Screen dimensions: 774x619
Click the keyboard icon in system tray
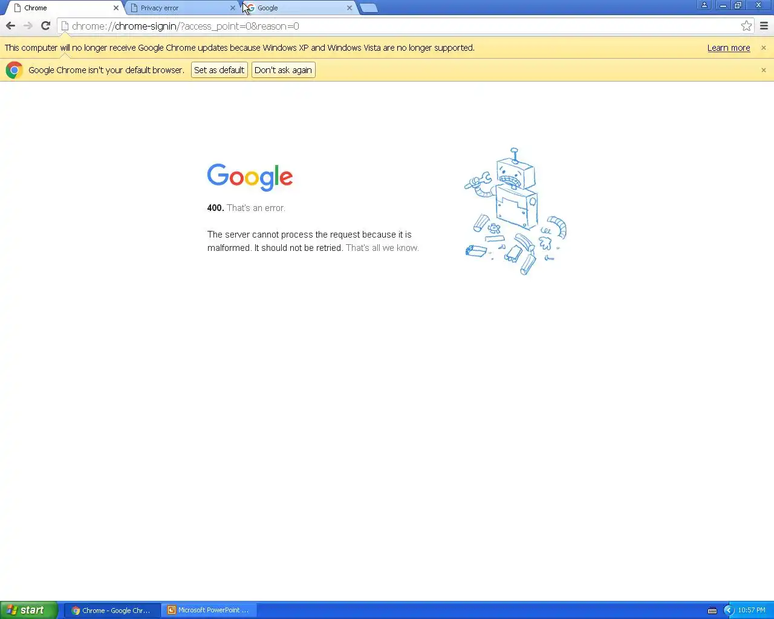pos(712,611)
